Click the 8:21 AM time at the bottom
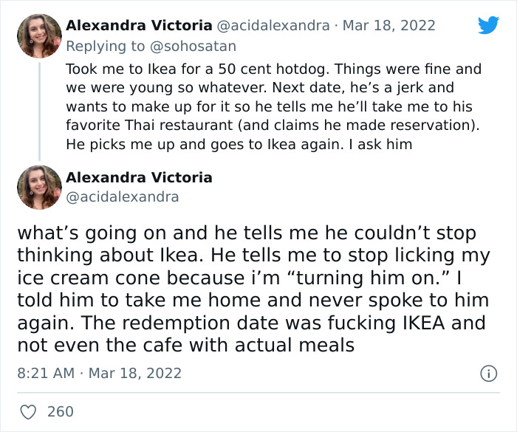The height and width of the screenshot is (432, 517). (45, 373)
